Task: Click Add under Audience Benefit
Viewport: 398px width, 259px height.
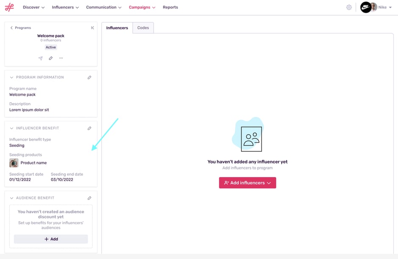Action: (x=50, y=239)
